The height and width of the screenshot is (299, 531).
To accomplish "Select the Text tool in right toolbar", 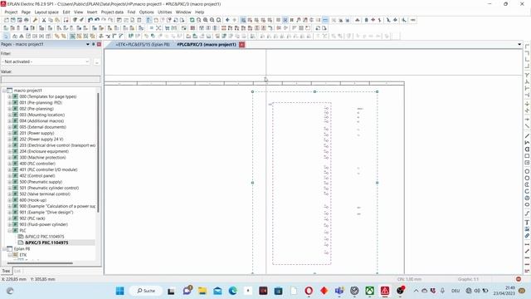I will [527, 223].
